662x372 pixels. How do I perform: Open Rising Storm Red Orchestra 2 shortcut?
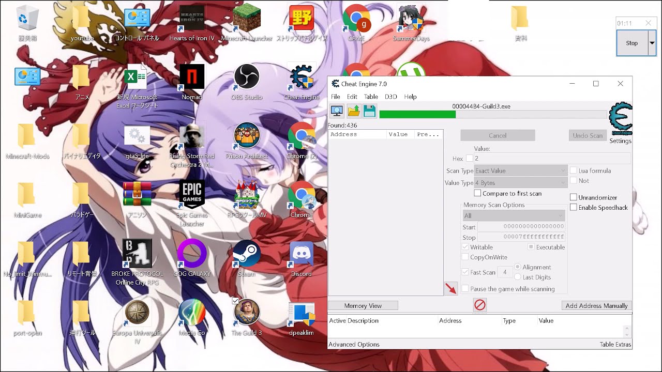click(192, 146)
